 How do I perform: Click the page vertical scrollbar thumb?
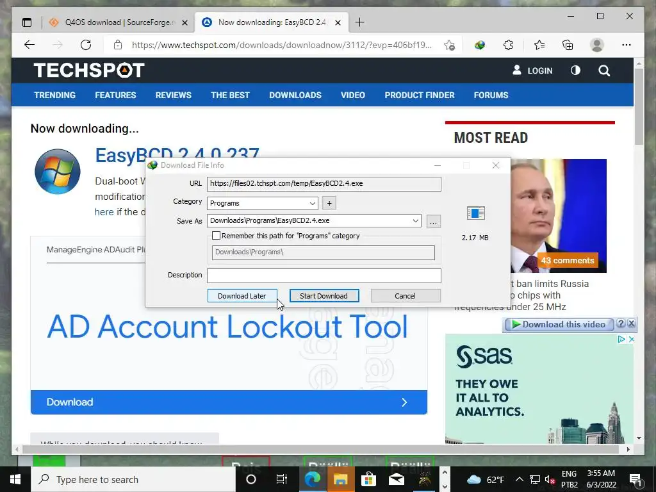(x=639, y=106)
